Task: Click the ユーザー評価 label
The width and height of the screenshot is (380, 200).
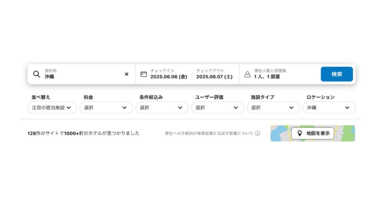Action: pyautogui.click(x=209, y=97)
